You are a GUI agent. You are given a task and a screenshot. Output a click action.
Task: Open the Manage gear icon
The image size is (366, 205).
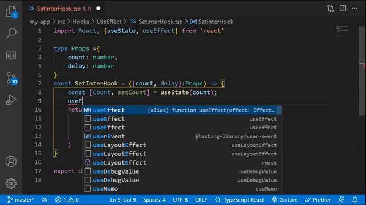point(11,183)
